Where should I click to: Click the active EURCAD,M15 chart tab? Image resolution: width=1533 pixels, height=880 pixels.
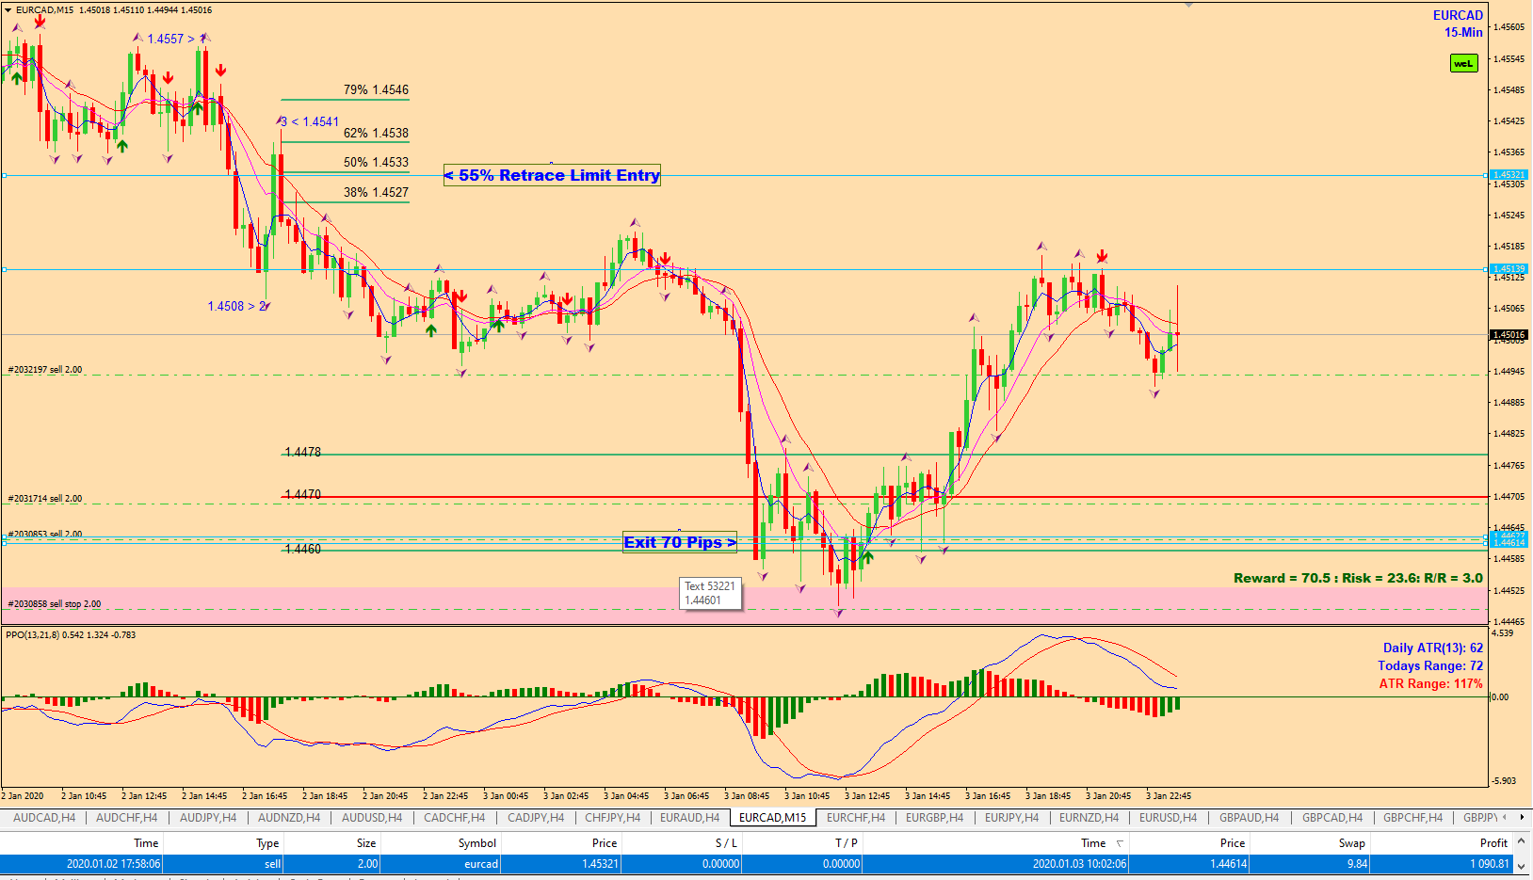click(773, 818)
